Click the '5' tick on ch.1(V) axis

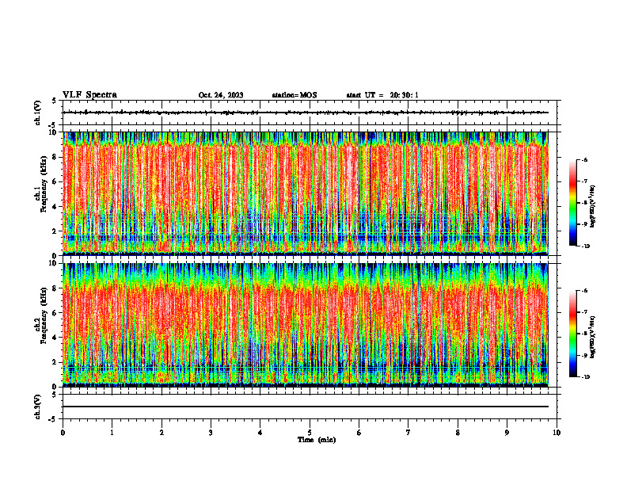(x=54, y=101)
